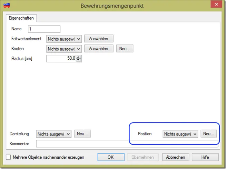Click the Kommentar label
The height and width of the screenshot is (169, 226).
(19, 143)
